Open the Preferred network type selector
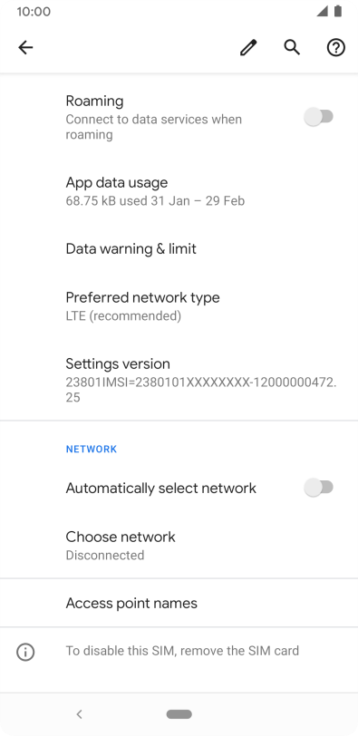The width and height of the screenshot is (358, 736). pyautogui.click(x=179, y=306)
